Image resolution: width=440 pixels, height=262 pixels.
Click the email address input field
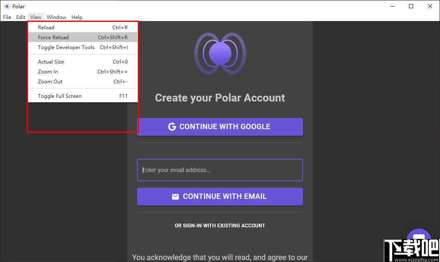pyautogui.click(x=220, y=170)
